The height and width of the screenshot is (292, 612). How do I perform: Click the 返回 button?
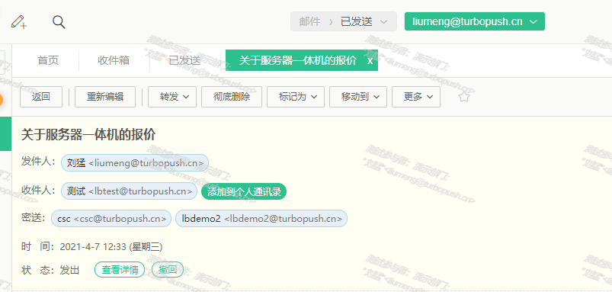click(x=41, y=97)
